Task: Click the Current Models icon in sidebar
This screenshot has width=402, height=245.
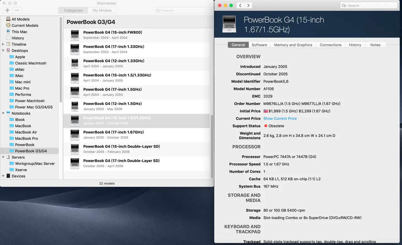Action: click(x=8, y=25)
